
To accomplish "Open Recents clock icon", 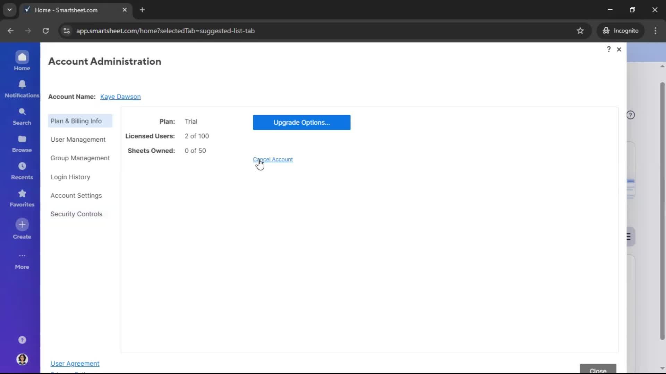I will tap(22, 166).
